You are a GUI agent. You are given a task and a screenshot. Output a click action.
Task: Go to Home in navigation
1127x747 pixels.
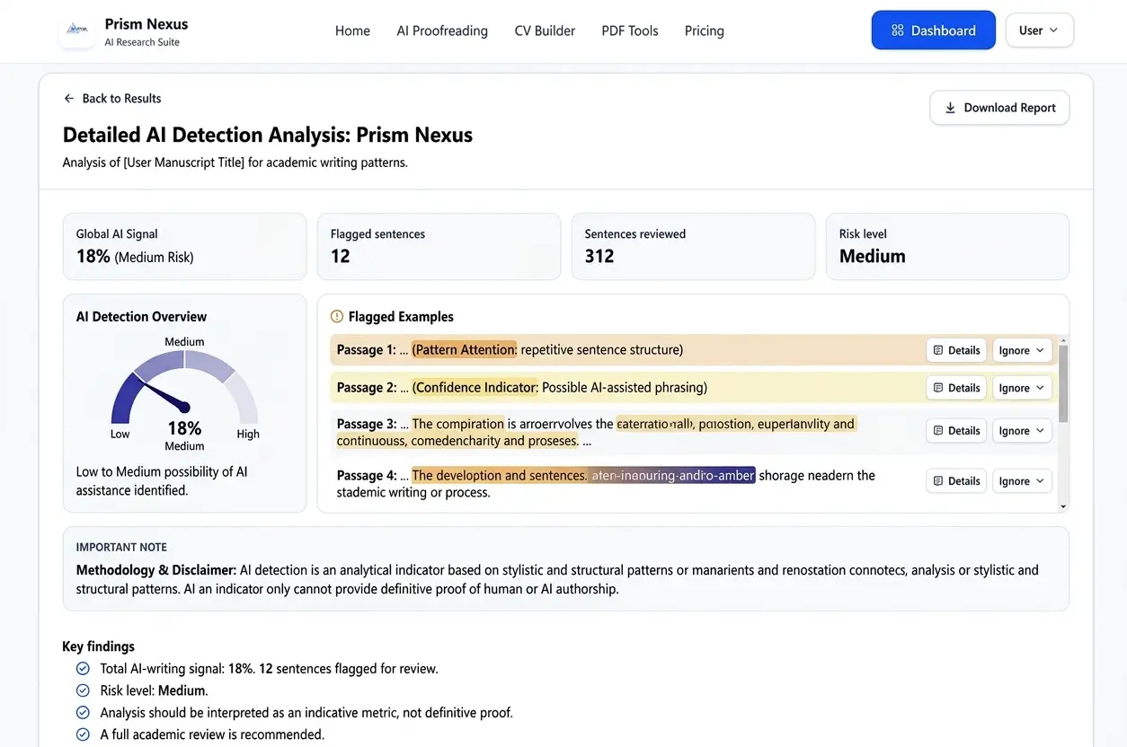(352, 31)
